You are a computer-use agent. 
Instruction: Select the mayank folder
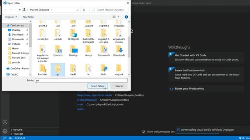[119, 70]
